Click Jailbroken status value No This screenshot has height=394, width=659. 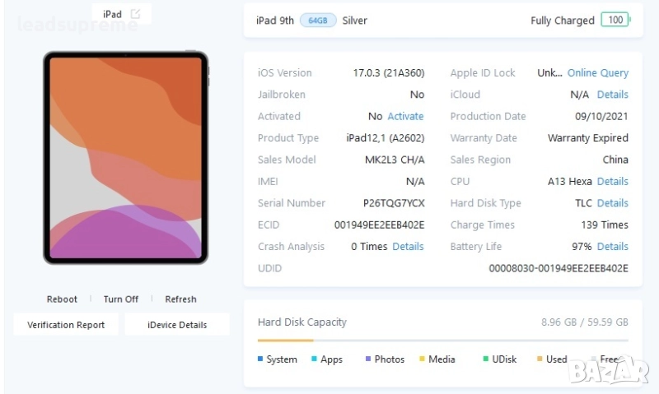[417, 95]
